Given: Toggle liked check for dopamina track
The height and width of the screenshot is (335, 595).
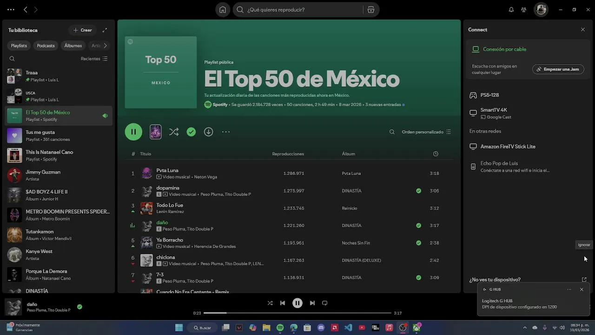Looking at the screenshot, I should click(419, 191).
